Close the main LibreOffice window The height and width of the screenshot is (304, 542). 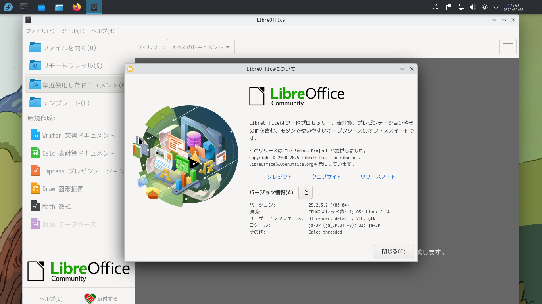(x=513, y=20)
